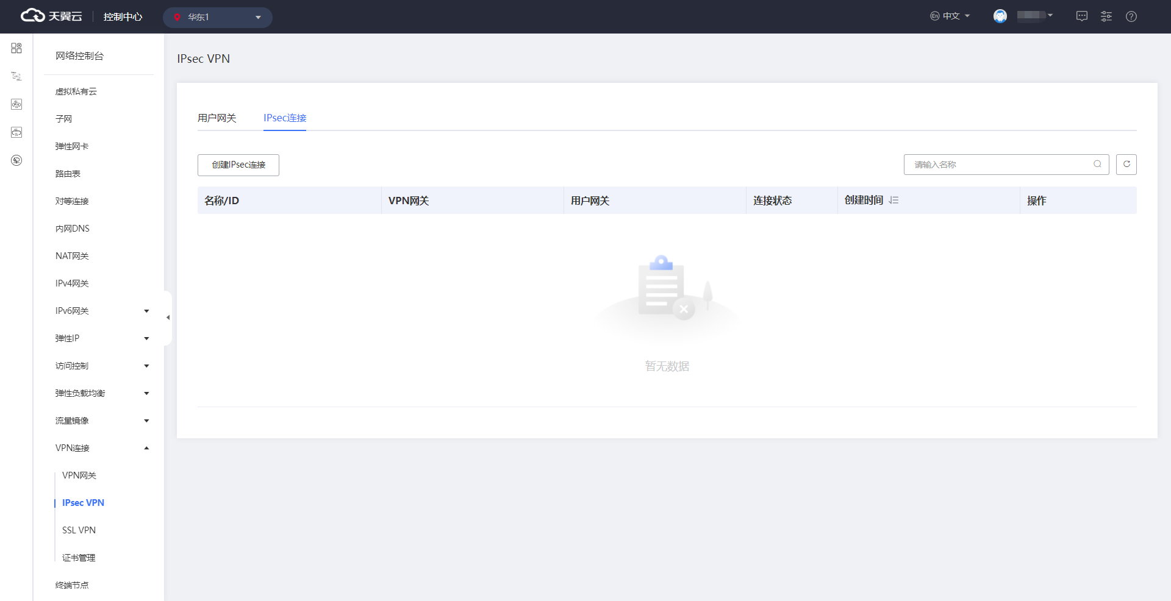Screen dimensions: 1171x601
Task: Open the 华东1 region dropdown
Action: pyautogui.click(x=217, y=17)
